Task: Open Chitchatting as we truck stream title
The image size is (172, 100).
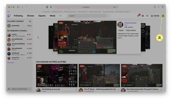Action: tap(51, 89)
